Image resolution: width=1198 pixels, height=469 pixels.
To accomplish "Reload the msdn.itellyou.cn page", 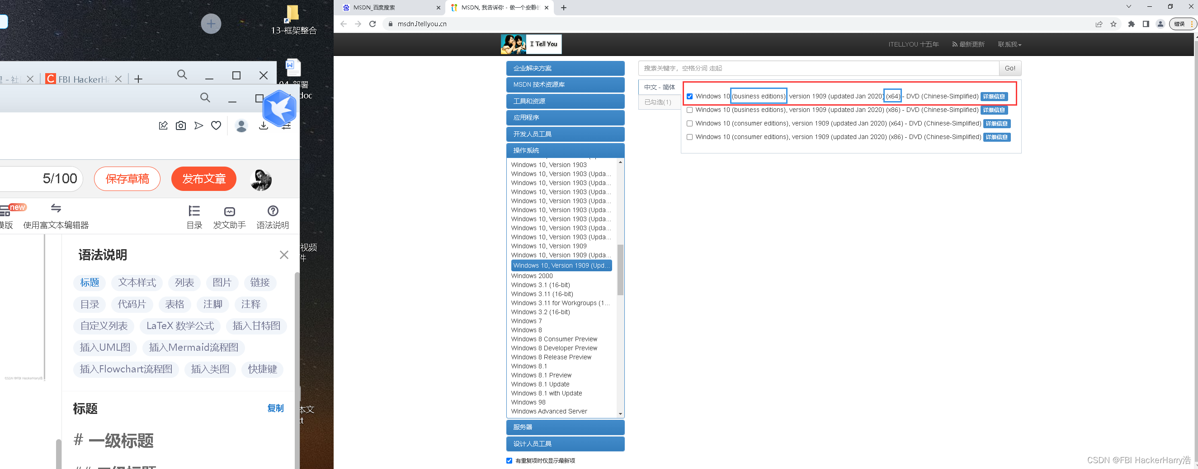I will [373, 23].
